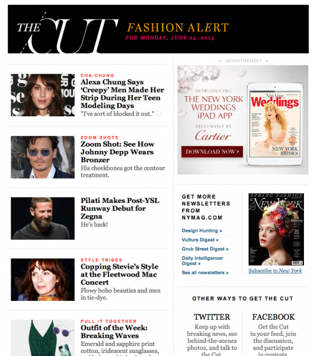Open the Johnny Depp photo thumbnail
Viewport: 314px width, 356px height.
click(x=43, y=157)
